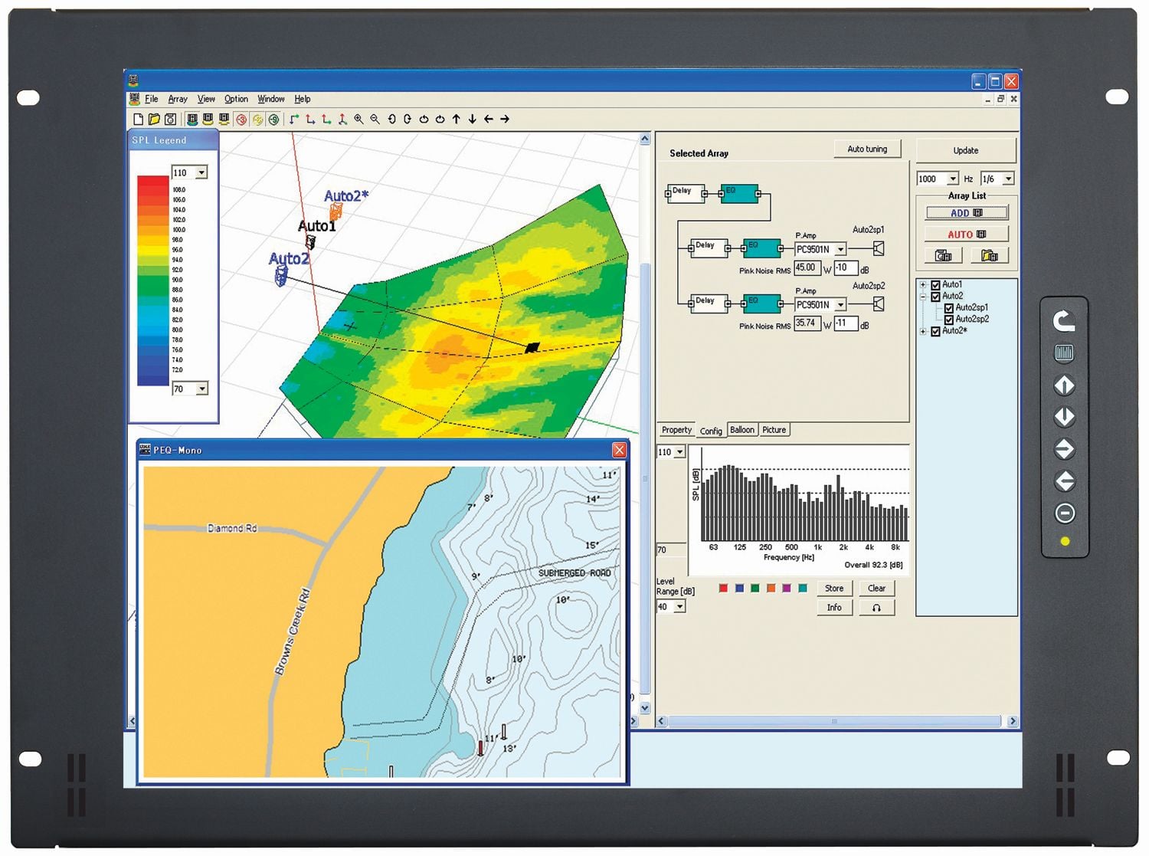Uncheck the Auto1 array checkbox
Image resolution: width=1149 pixels, height=856 pixels.
tap(935, 285)
